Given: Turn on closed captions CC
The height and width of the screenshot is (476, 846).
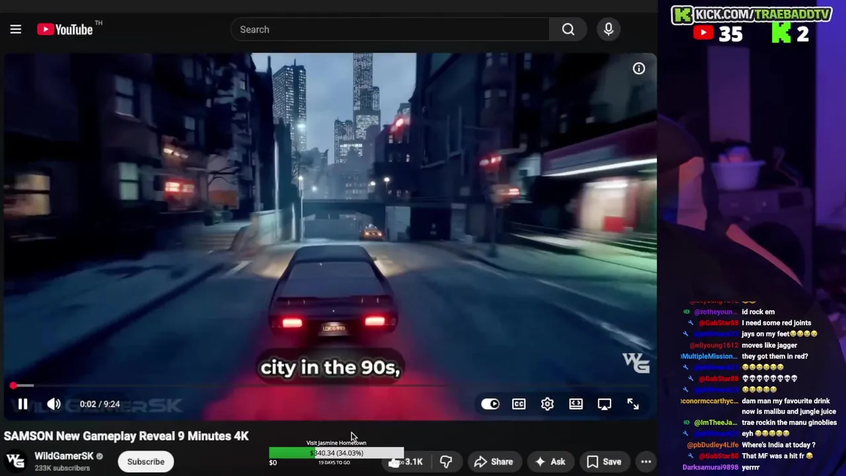Looking at the screenshot, I should [519, 404].
